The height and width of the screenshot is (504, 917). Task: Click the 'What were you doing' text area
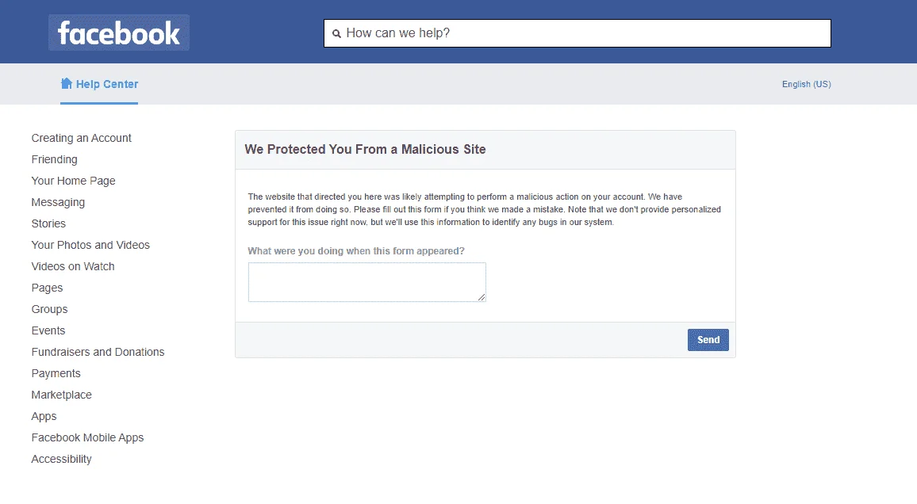coord(366,282)
